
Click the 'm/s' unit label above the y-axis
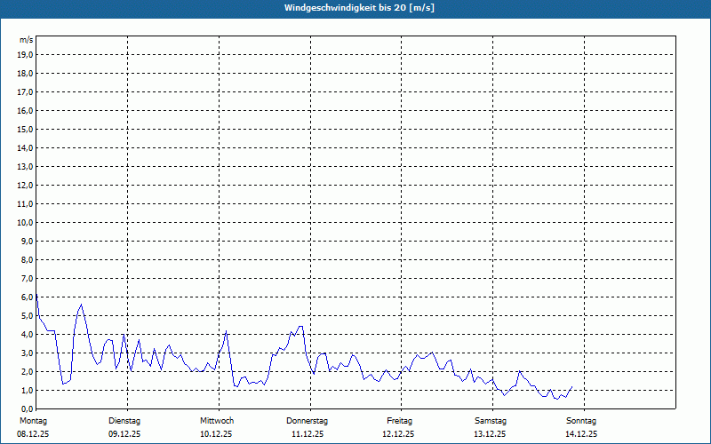point(26,40)
